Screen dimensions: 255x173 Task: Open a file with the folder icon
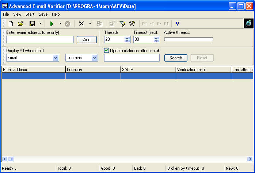click(21, 24)
